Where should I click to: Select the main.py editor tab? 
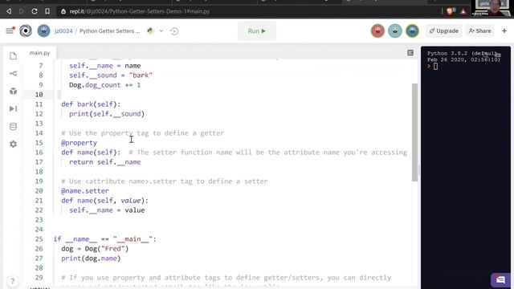click(x=39, y=53)
